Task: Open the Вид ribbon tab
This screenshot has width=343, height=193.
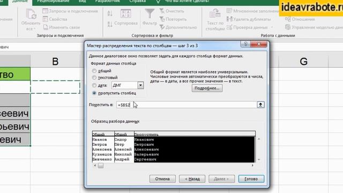Action: (x=82, y=2)
